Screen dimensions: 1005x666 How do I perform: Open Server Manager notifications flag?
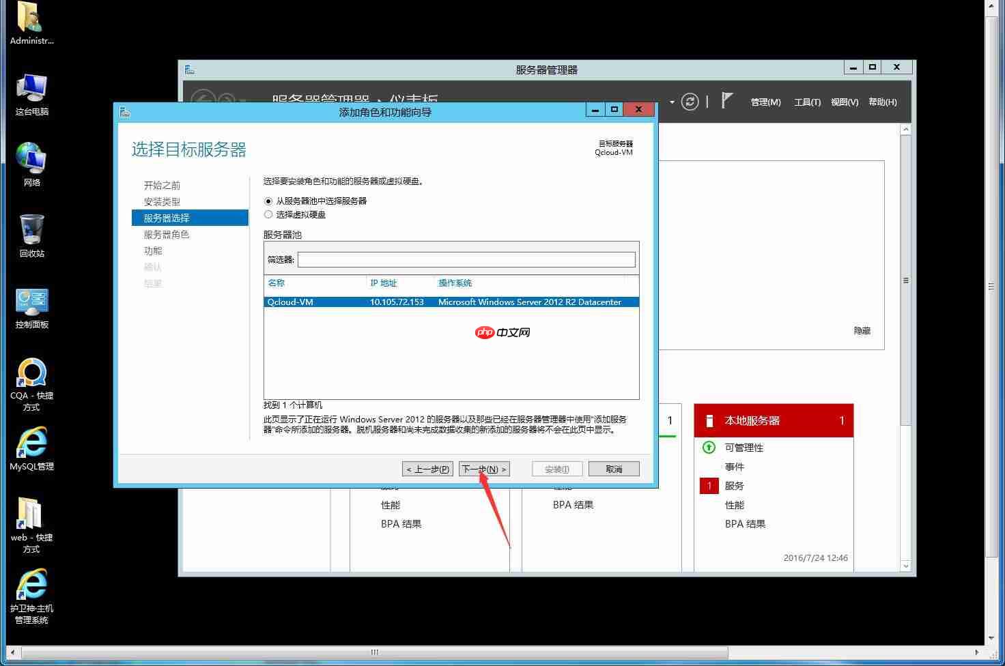tap(726, 100)
